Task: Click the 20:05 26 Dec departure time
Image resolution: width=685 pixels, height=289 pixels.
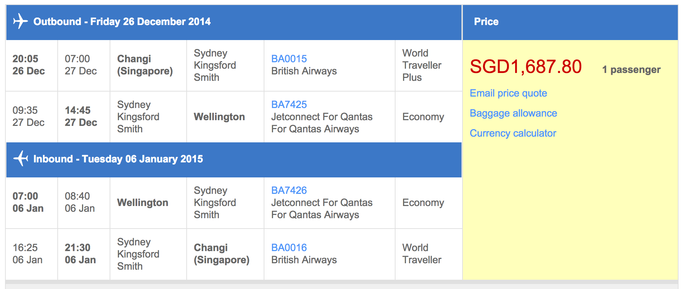Action: 28,65
